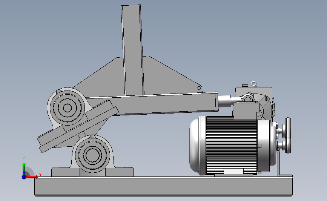Select the shiny cylinder rod at arm end
This screenshot has height=201, width=327.
(x=224, y=101)
